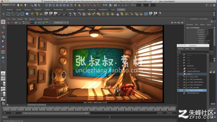217x122 pixels.
Task: Select the Scale tool in toolbox
Action: [3, 47]
